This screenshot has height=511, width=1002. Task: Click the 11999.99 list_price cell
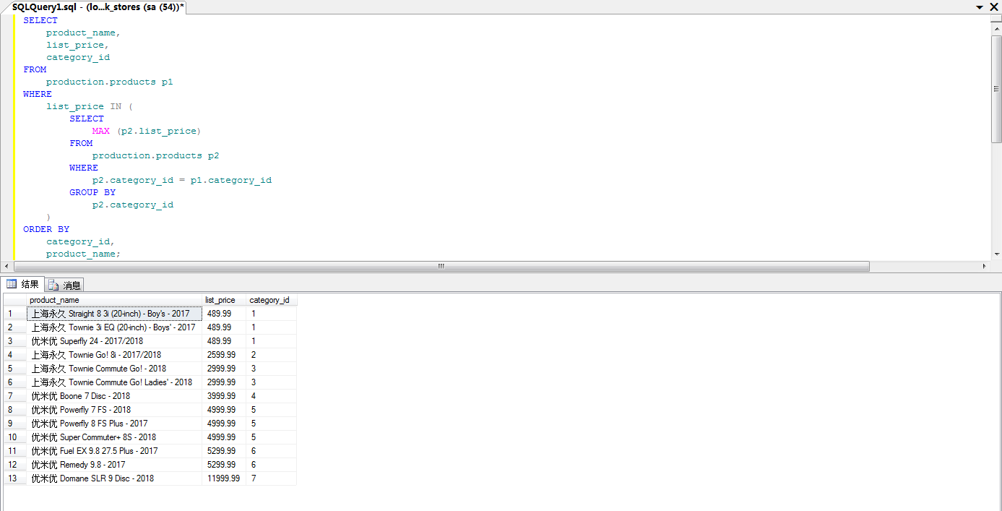click(x=224, y=478)
